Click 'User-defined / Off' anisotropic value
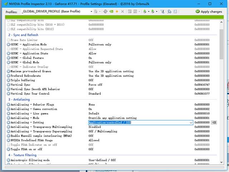Viewport: 229px width, 172px height. (102, 160)
